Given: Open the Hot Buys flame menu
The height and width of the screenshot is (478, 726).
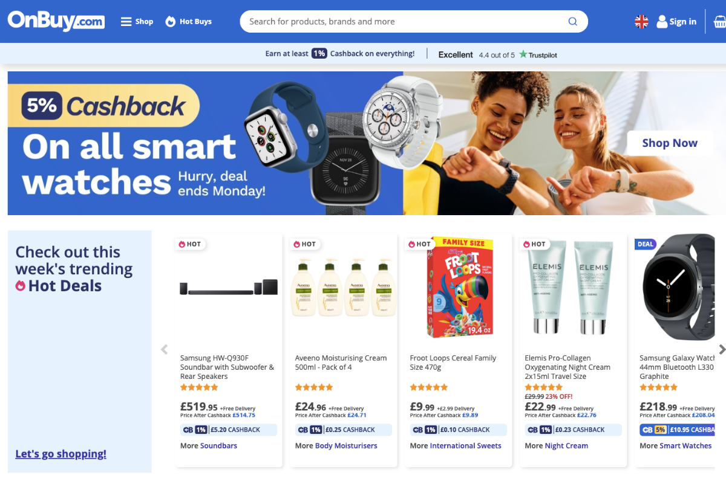Looking at the screenshot, I should click(x=188, y=21).
